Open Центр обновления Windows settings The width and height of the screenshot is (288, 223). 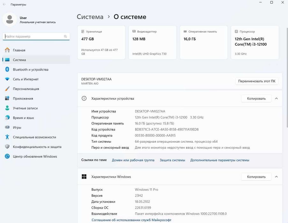tap(36, 156)
